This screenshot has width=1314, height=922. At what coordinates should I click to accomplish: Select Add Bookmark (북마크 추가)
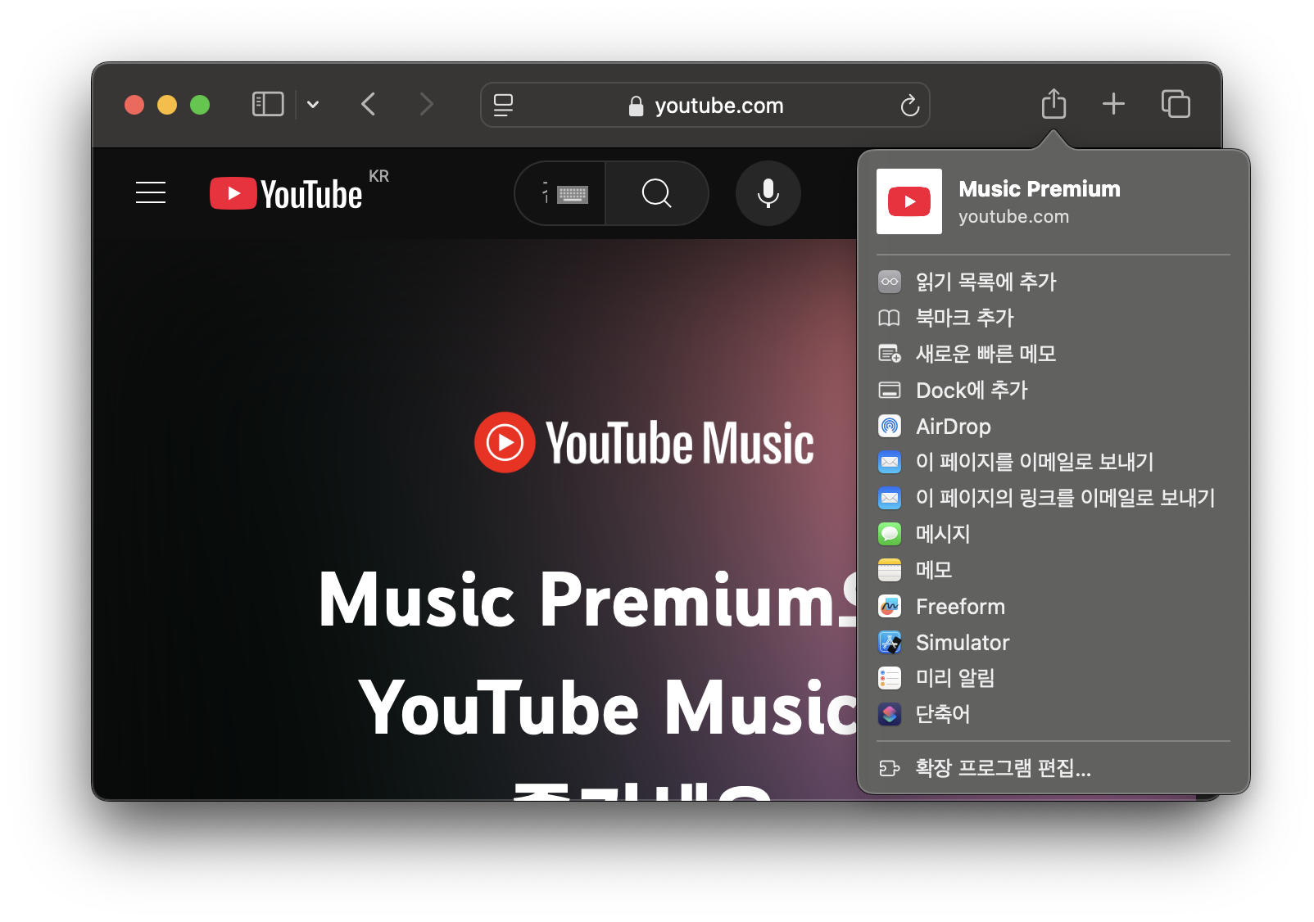tap(1053, 318)
